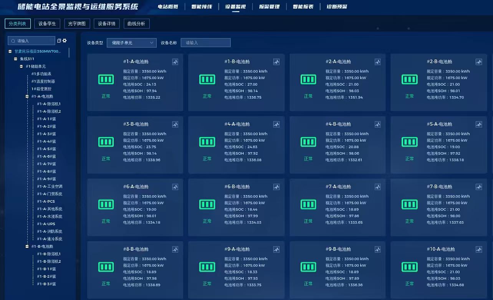Screen dimensions: 493x300
Task: Click the 曲线分析 button
Action: [x=136, y=24]
